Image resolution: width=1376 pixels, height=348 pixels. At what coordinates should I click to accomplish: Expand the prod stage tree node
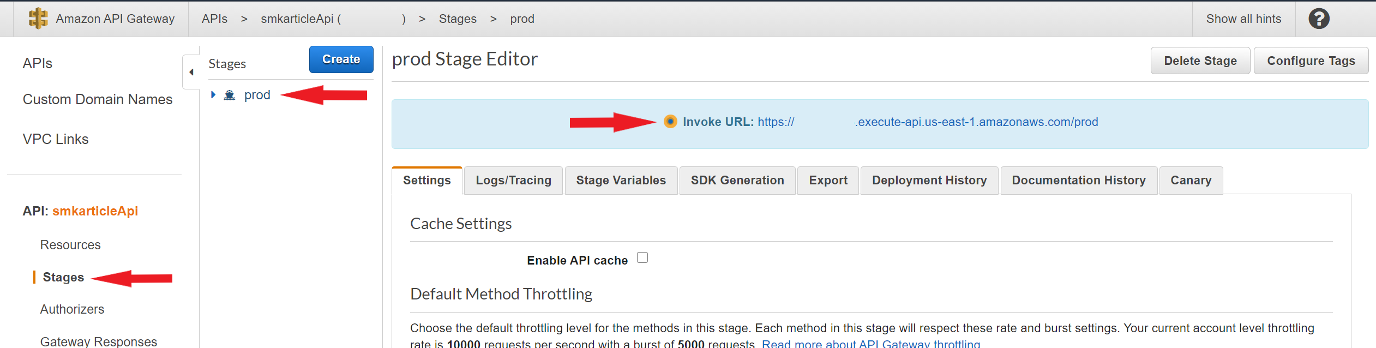pyautogui.click(x=213, y=95)
